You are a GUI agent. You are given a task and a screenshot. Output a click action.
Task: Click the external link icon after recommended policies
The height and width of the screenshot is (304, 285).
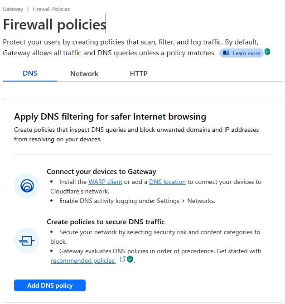(x=122, y=260)
